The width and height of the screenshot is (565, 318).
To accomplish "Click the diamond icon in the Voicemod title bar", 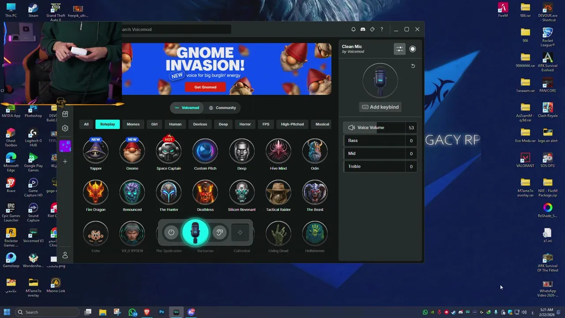I will [372, 29].
